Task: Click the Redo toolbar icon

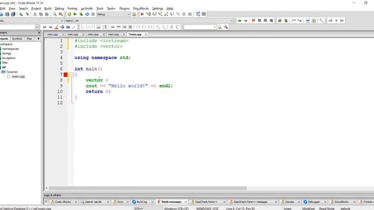Action: pyautogui.click(x=27, y=14)
